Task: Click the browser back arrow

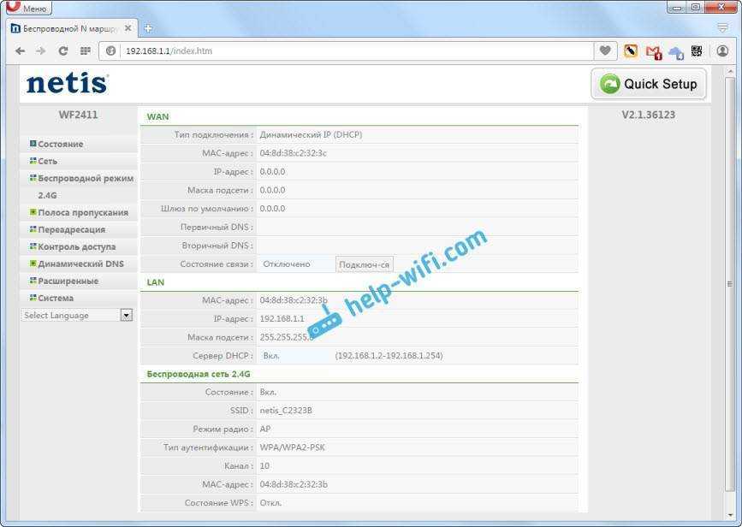Action: (x=20, y=51)
